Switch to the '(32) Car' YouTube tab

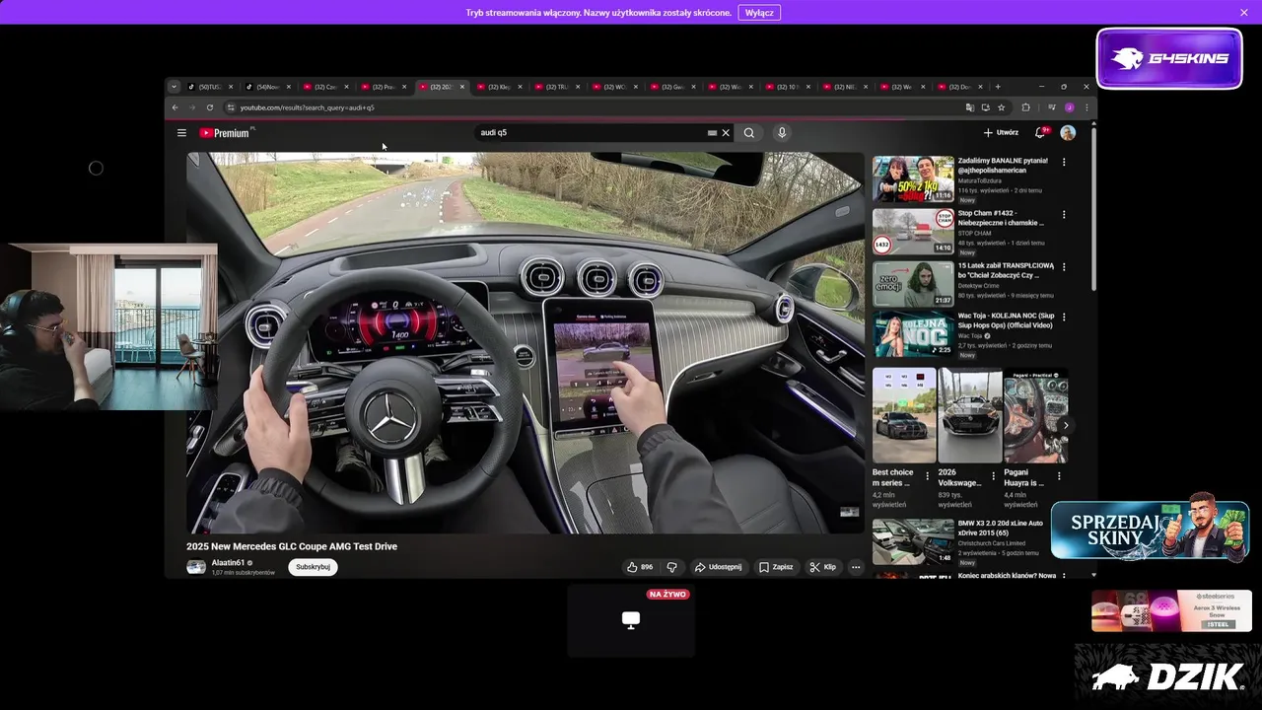coord(325,87)
